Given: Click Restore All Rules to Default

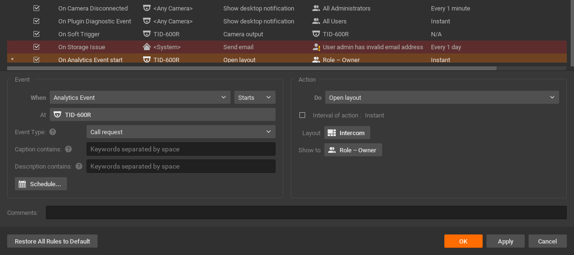Looking at the screenshot, I should (x=52, y=241).
